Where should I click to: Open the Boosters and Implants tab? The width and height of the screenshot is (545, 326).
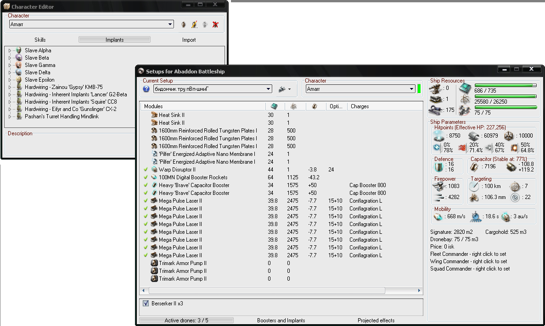tap(281, 320)
